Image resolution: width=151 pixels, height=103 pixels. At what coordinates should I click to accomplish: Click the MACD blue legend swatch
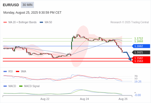point(5,86)
